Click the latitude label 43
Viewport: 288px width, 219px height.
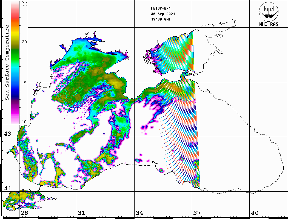(7, 134)
